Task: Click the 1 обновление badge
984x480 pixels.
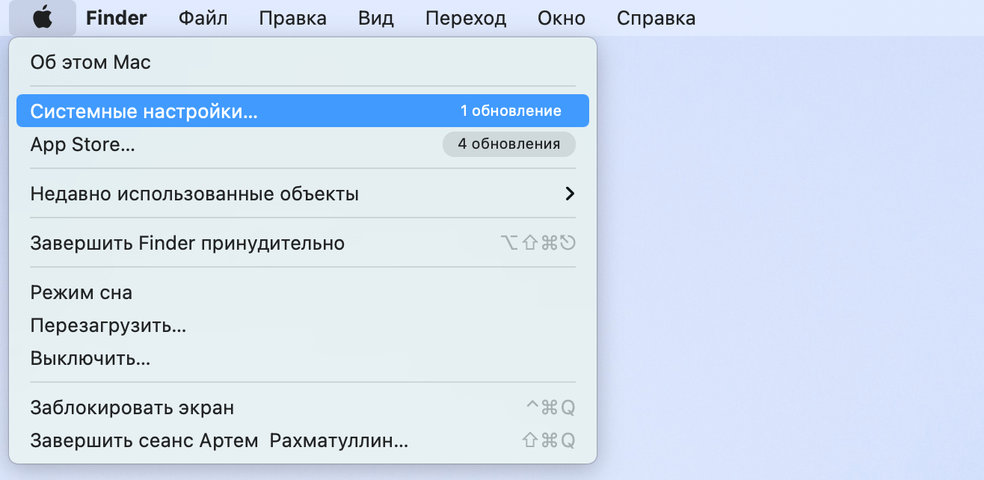Action: click(511, 110)
